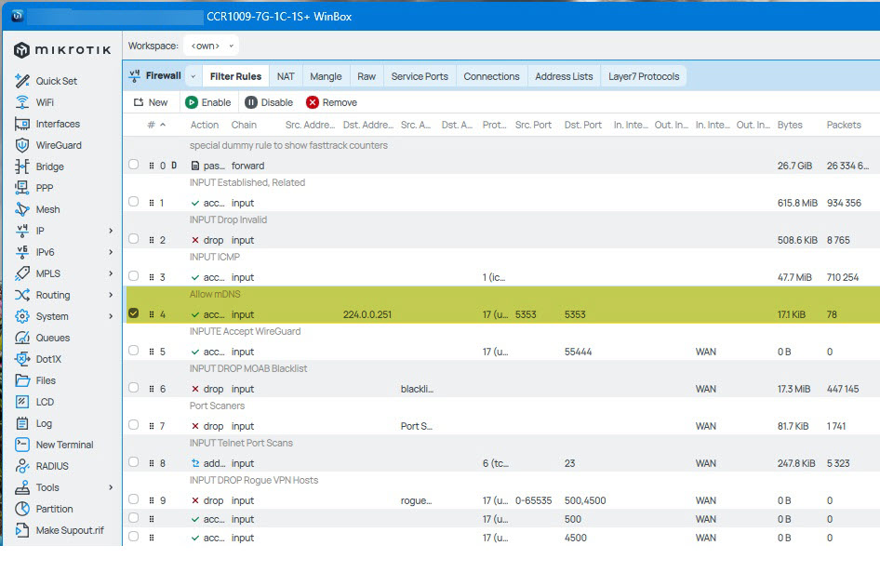Check the checkbox for rule 2 drop

(134, 239)
